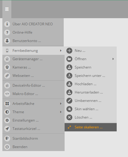Click the X icon beside Löschen
This screenshot has height=157, width=128.
69,117
